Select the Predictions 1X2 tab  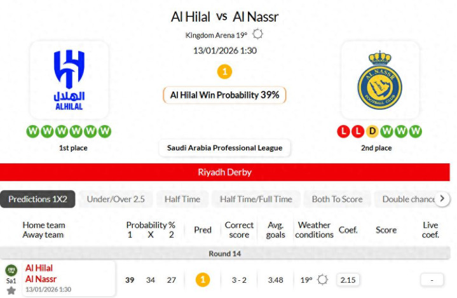(38, 199)
